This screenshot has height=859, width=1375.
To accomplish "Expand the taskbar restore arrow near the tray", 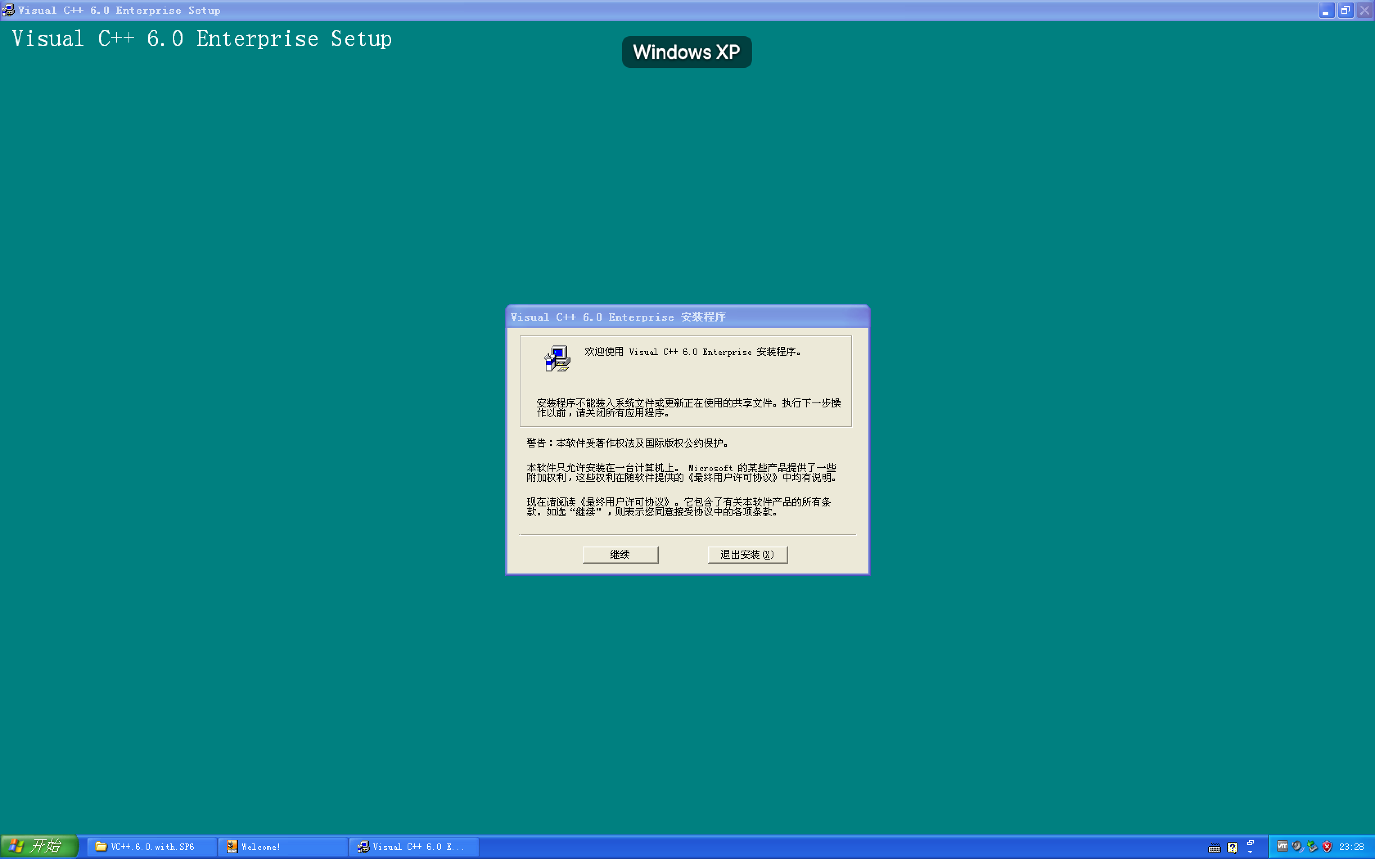I will coord(1251,852).
